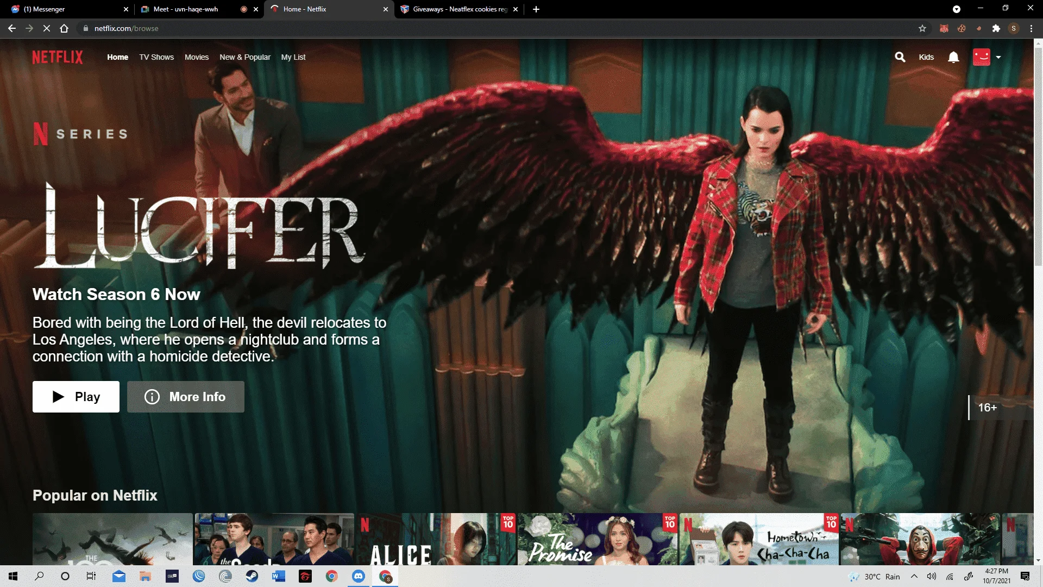This screenshot has height=587, width=1043.
Task: Open Discord from the taskbar
Action: (359, 576)
